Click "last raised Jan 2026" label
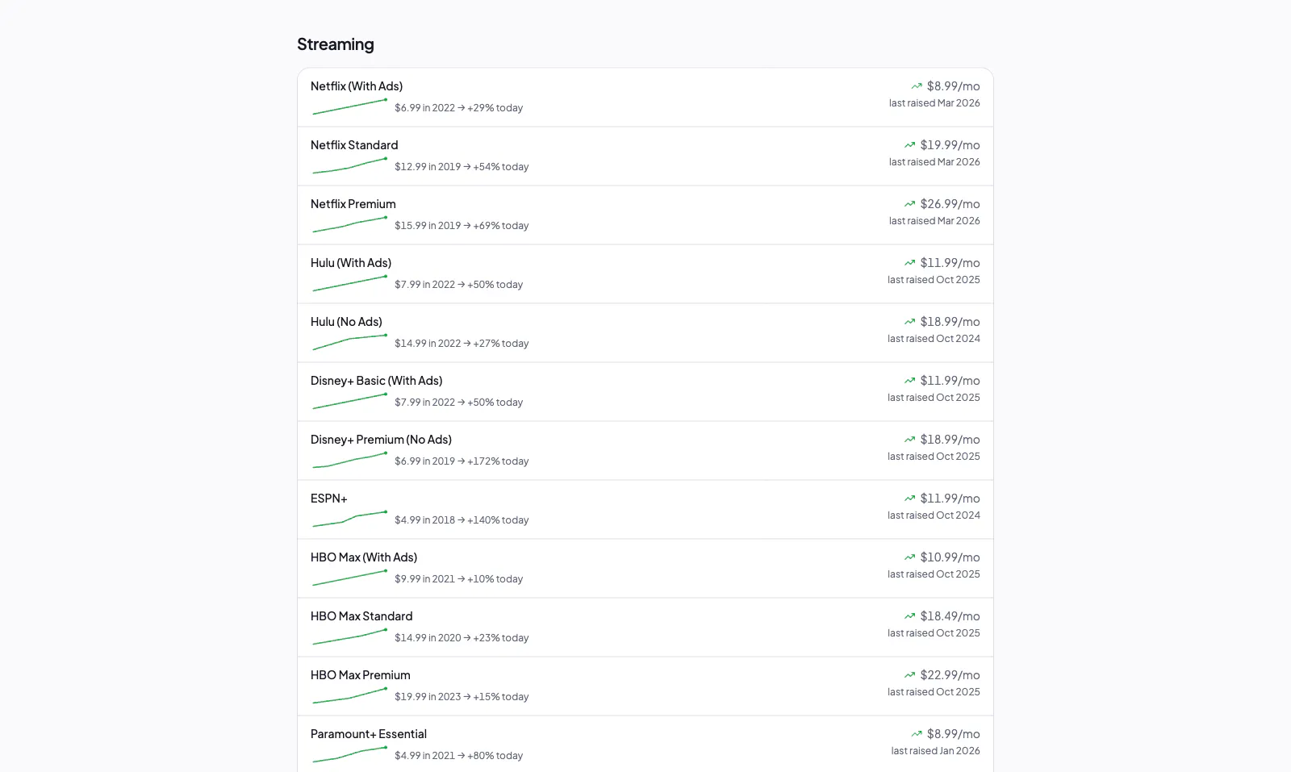The image size is (1291, 772). pyautogui.click(x=936, y=751)
